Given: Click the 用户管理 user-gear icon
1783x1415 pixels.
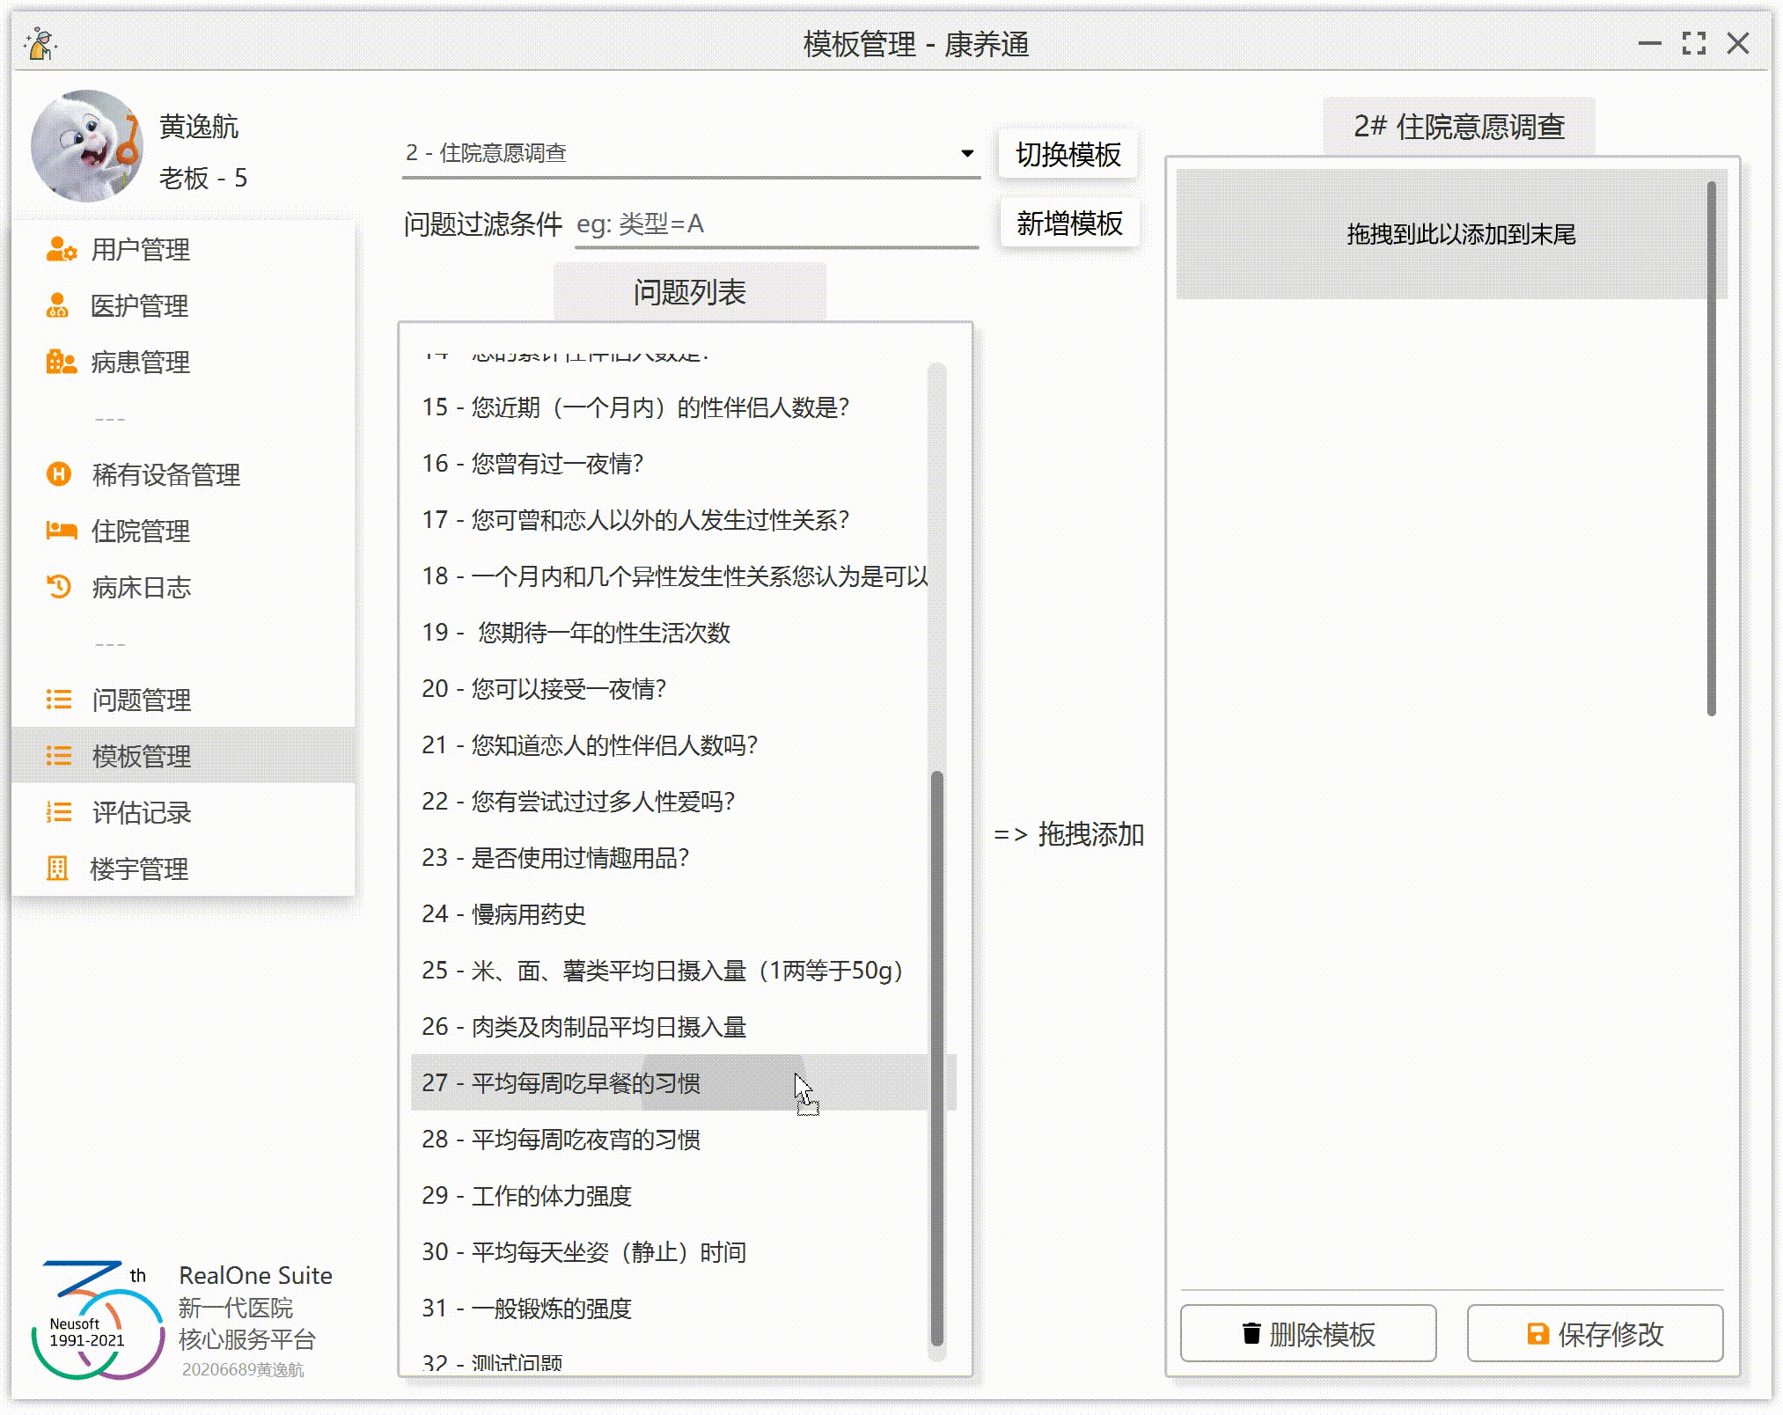Looking at the screenshot, I should [60, 250].
